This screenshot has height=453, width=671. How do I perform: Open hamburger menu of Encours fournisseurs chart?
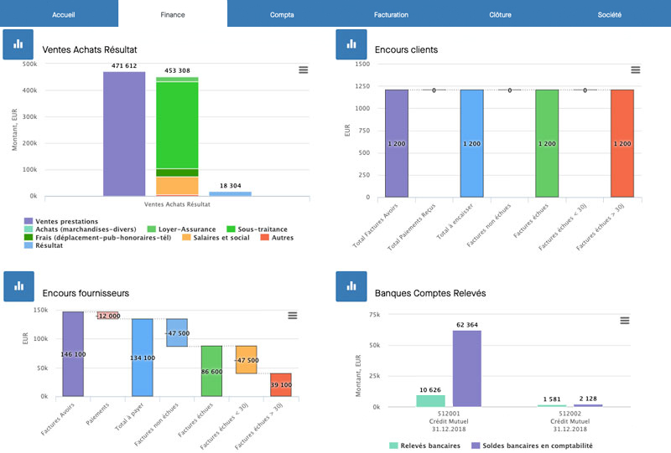pos(293,316)
